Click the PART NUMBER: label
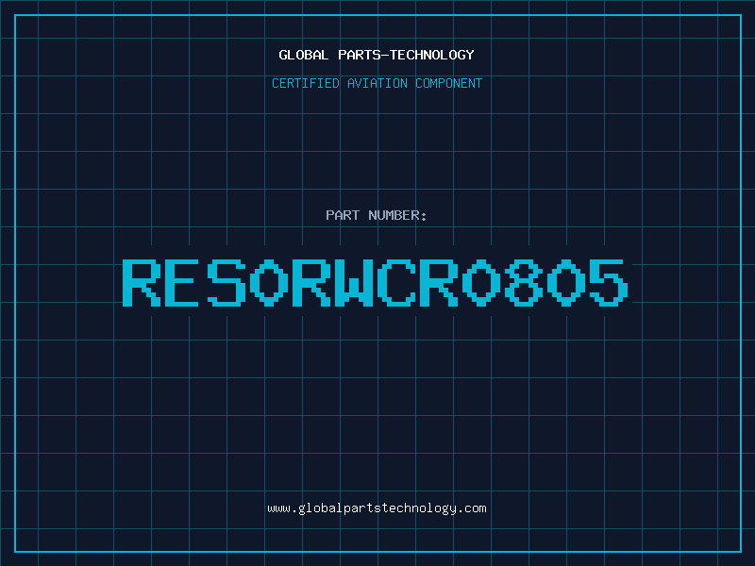This screenshot has width=755, height=566. [377, 215]
